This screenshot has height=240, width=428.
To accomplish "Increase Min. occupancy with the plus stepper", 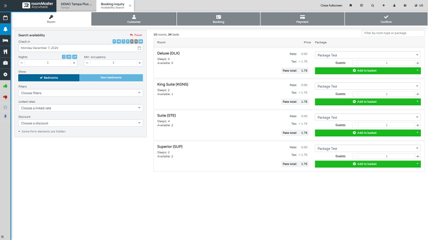I will tap(139, 63).
